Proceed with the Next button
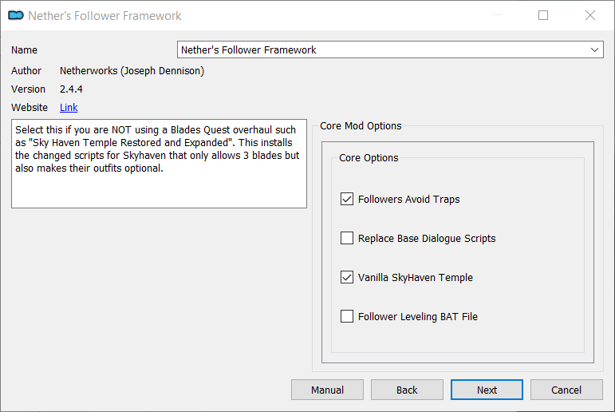This screenshot has height=412, width=615. coord(487,390)
